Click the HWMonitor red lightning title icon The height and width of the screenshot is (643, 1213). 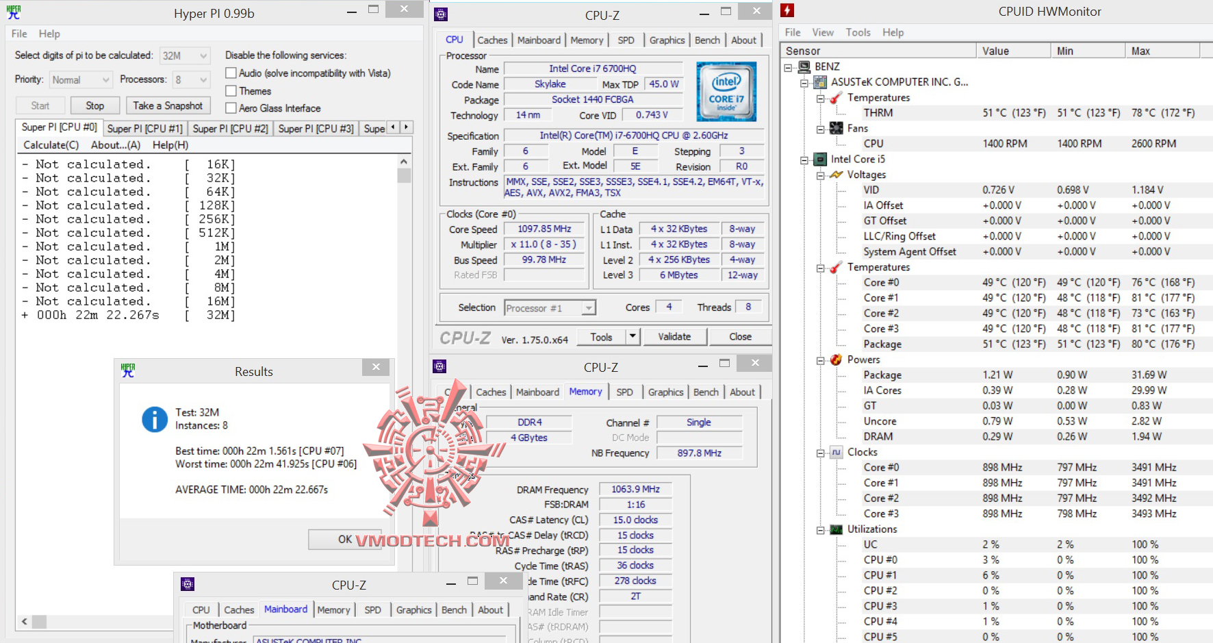point(788,10)
